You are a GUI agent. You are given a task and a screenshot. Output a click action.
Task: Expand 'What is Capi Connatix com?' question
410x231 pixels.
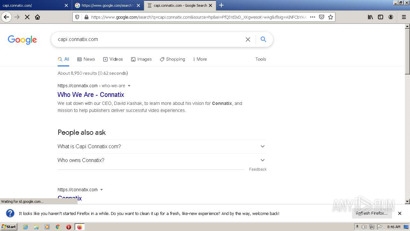coord(162,147)
